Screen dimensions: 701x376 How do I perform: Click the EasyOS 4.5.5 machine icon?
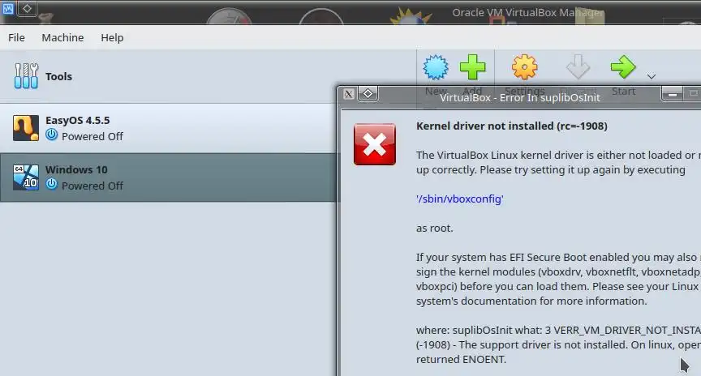pos(25,128)
